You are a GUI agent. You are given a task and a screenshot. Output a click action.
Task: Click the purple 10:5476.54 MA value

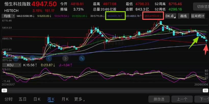click(62, 16)
